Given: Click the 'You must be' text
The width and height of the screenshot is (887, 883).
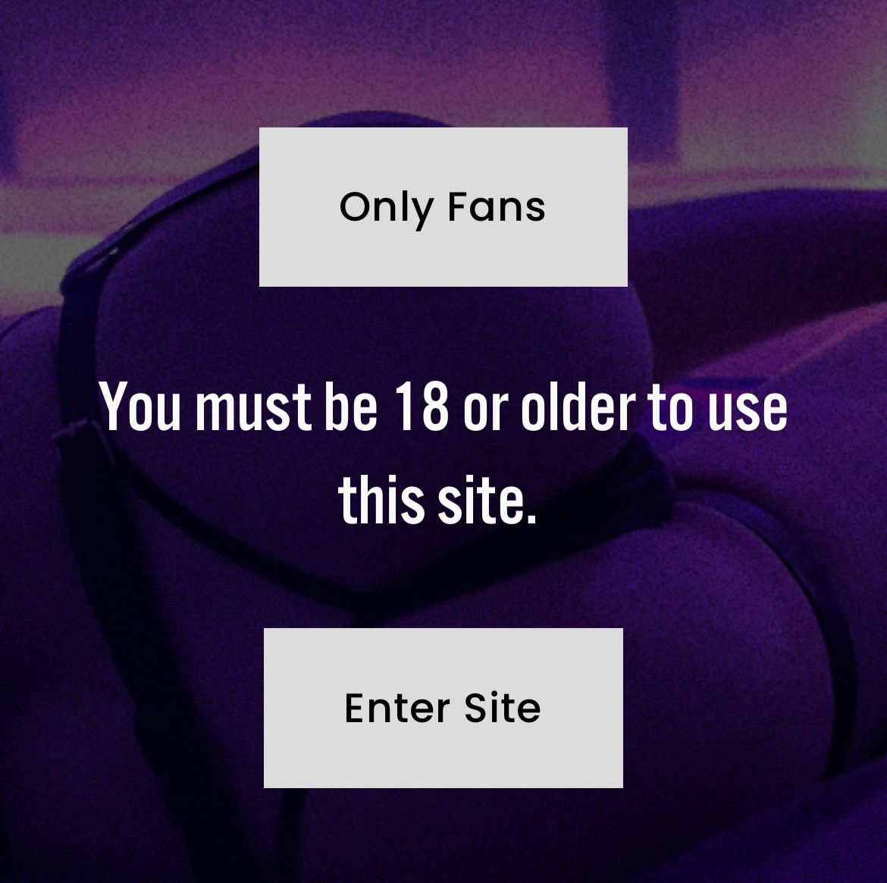Looking at the screenshot, I should point(238,405).
